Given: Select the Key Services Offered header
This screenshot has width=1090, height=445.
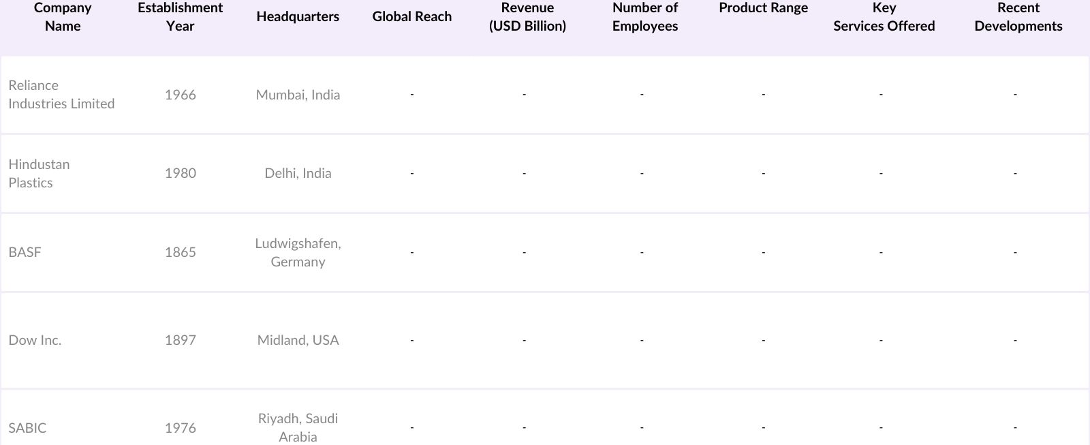Looking at the screenshot, I should tap(884, 17).
